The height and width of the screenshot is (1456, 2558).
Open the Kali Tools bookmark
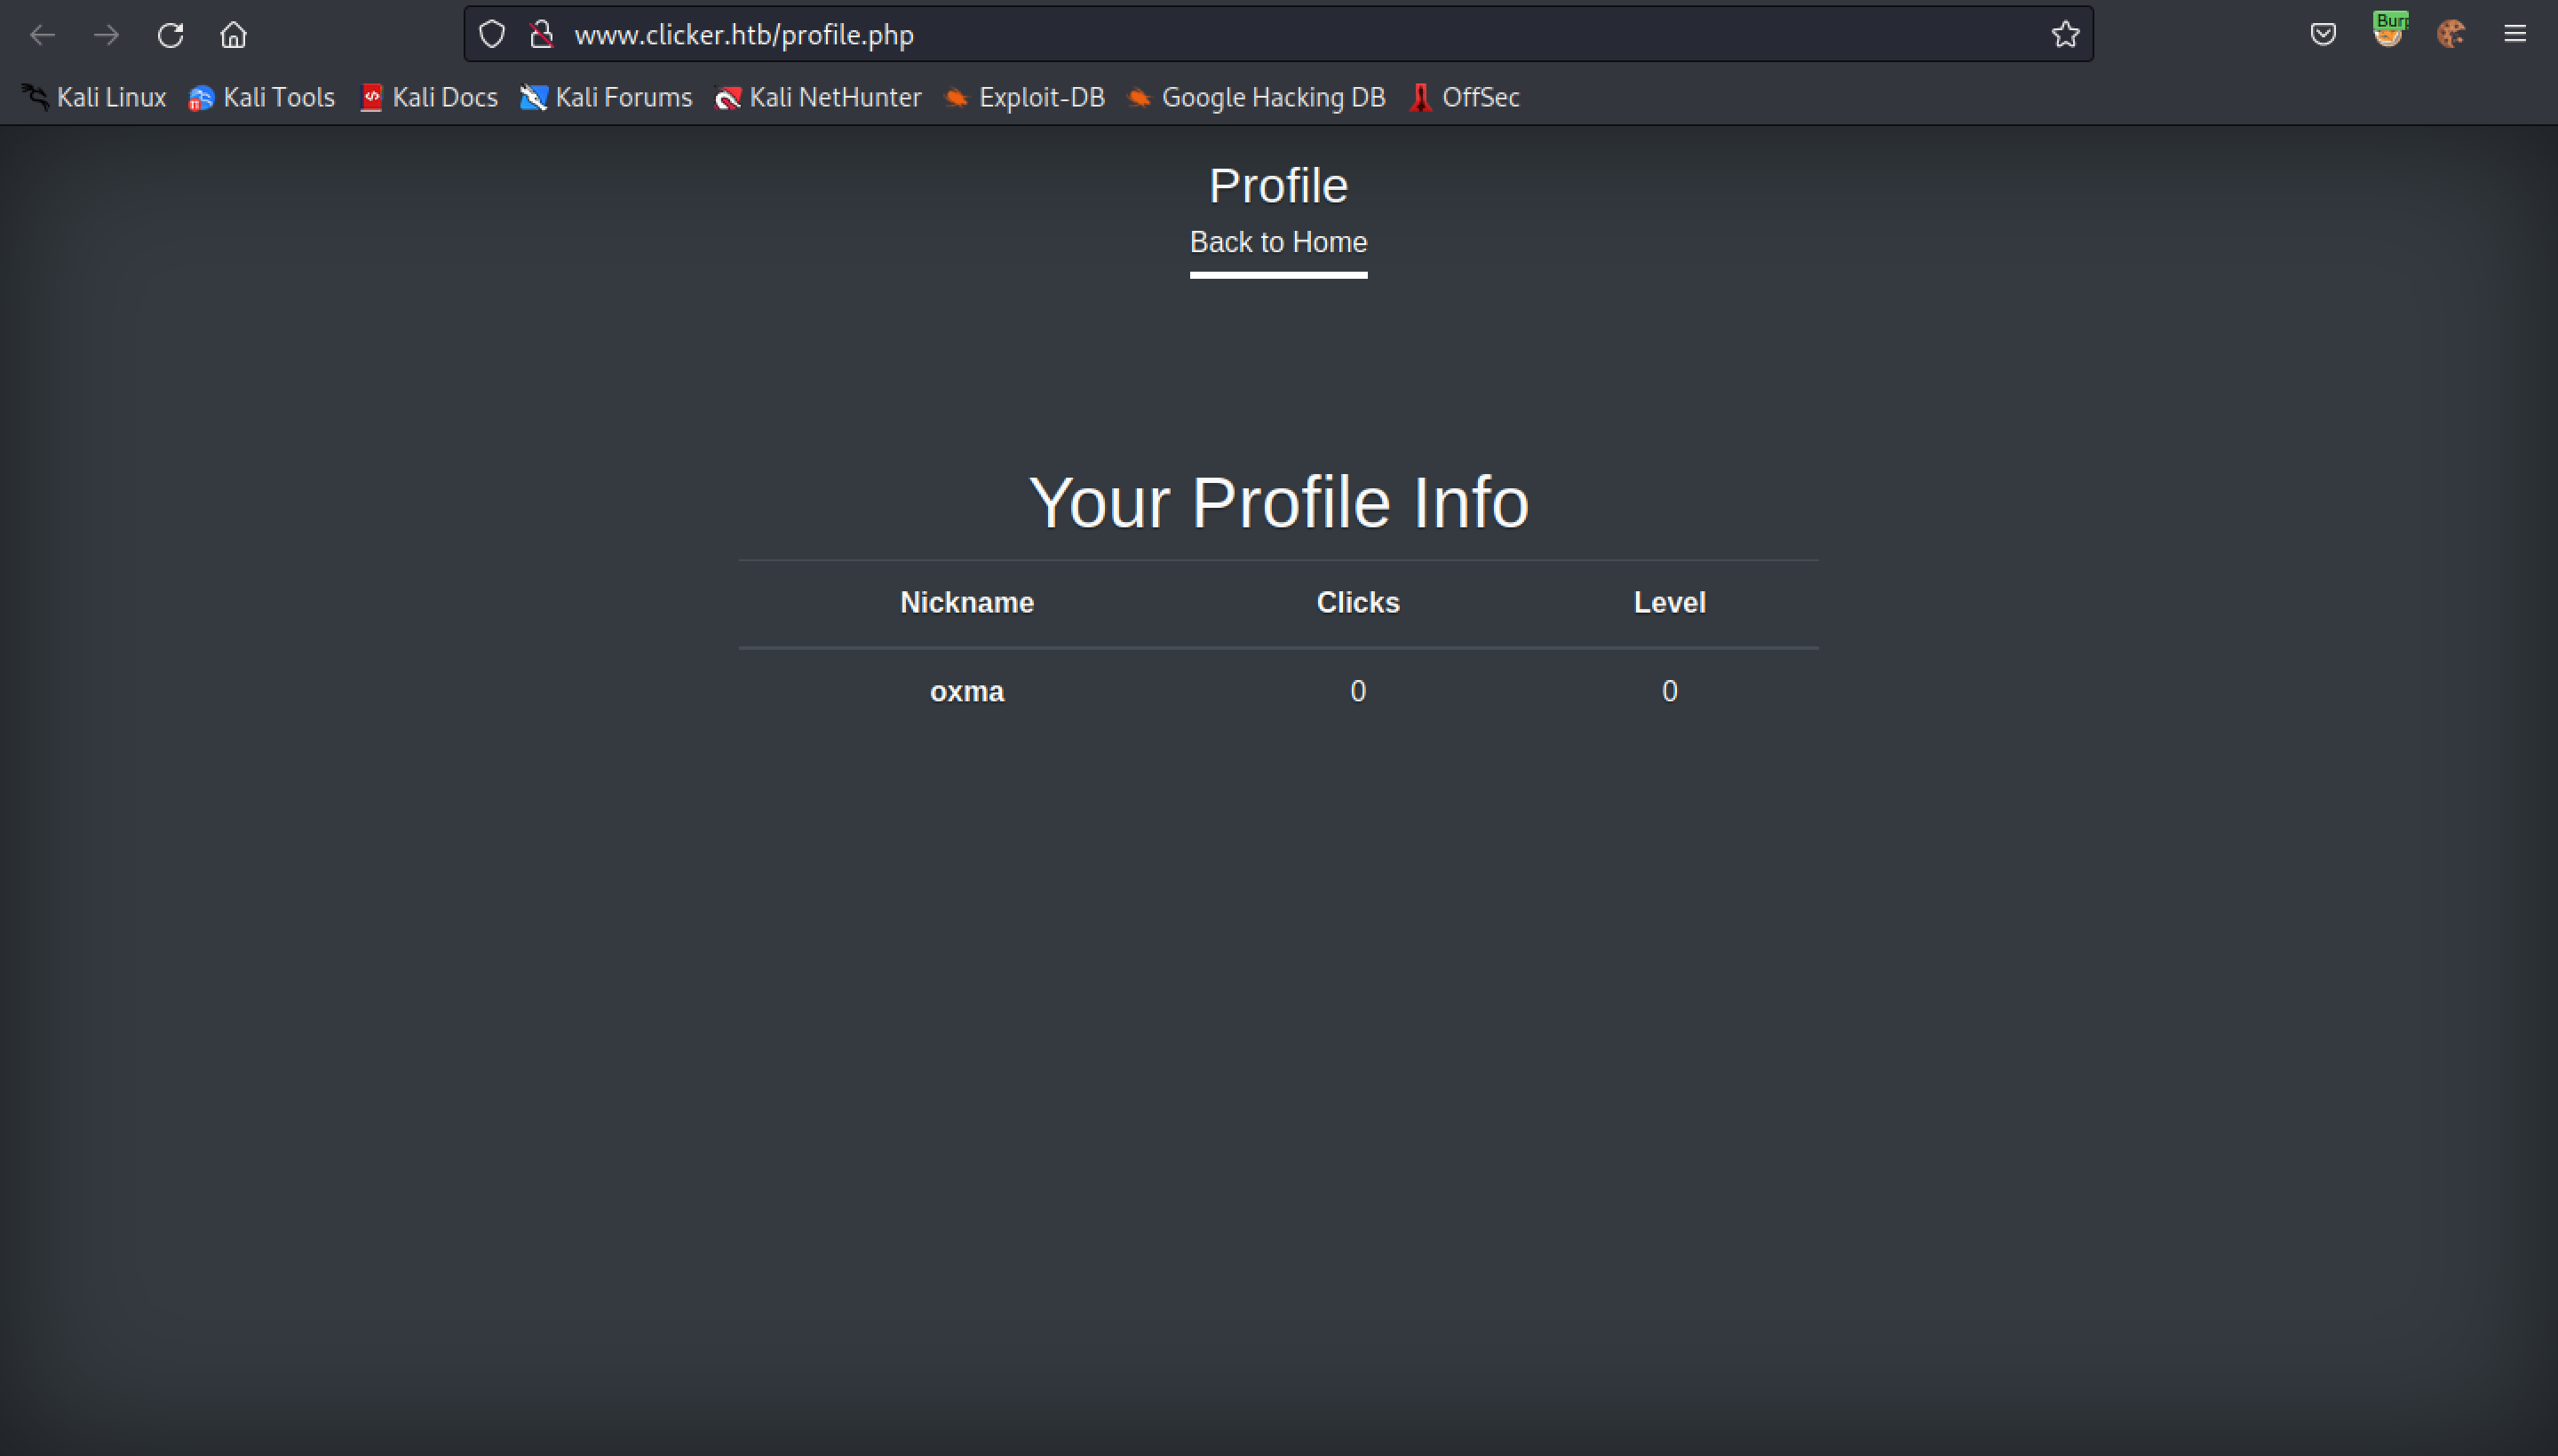262,97
